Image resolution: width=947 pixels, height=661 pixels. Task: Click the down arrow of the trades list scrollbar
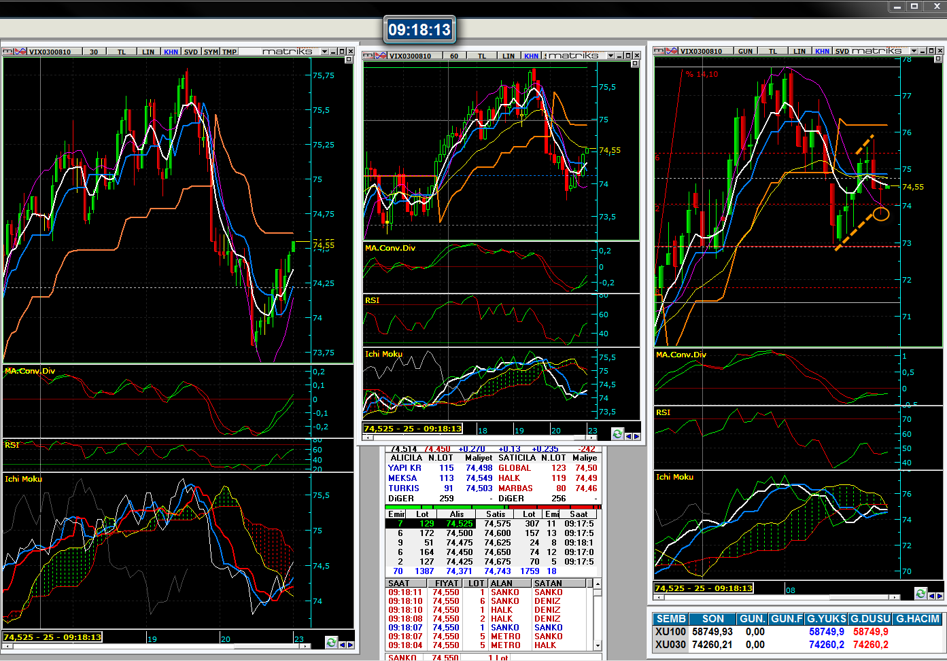[598, 645]
